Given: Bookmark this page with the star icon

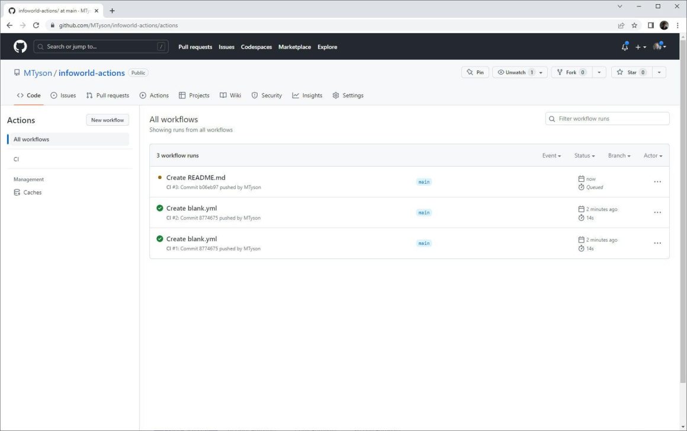Looking at the screenshot, I should (x=634, y=25).
